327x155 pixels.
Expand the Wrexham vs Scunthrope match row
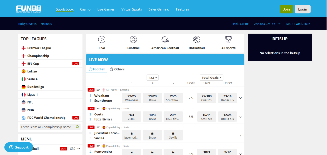(240, 98)
